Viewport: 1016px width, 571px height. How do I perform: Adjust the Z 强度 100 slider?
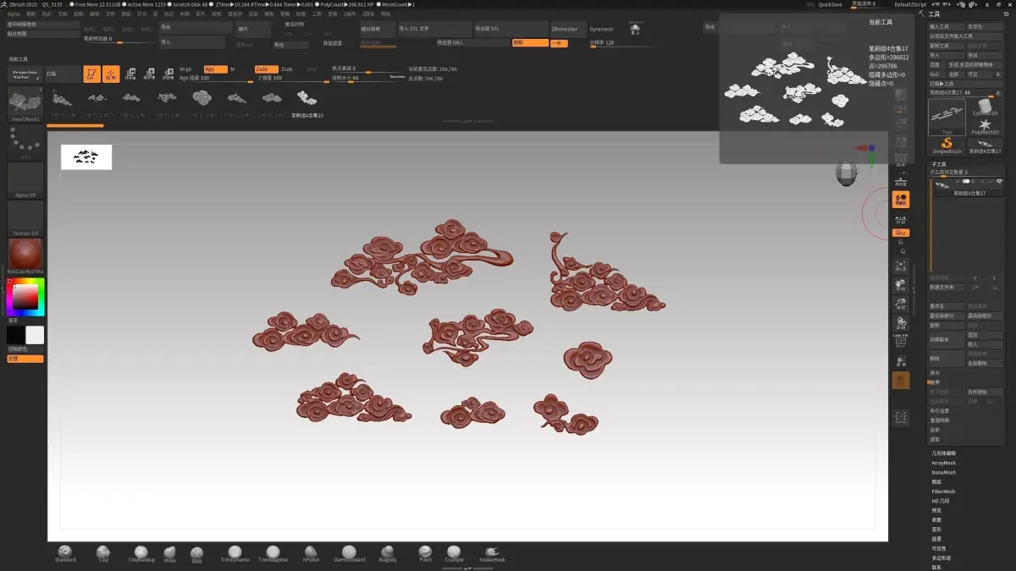[291, 79]
